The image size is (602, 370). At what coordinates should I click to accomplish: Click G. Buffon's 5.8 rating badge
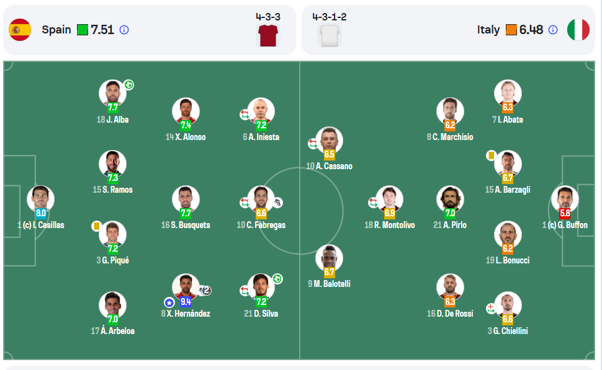565,213
